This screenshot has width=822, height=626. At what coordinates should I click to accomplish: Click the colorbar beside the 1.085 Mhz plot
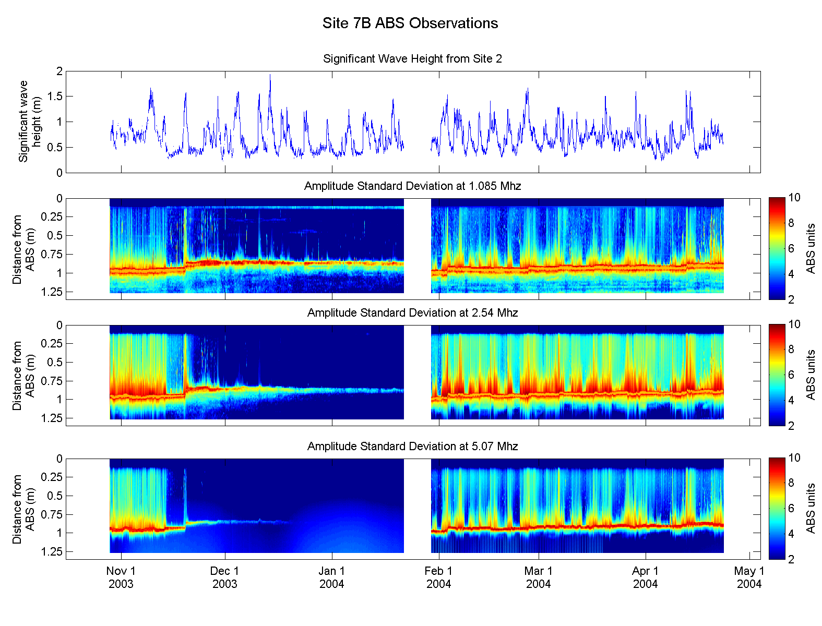pos(777,248)
